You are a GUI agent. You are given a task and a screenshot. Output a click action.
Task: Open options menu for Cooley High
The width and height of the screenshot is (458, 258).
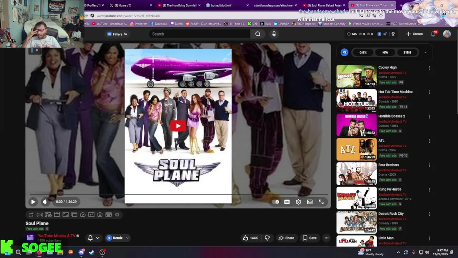pos(429,68)
